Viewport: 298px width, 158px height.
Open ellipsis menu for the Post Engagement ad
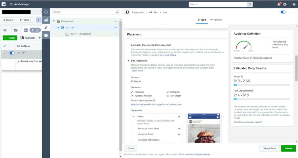115,34
